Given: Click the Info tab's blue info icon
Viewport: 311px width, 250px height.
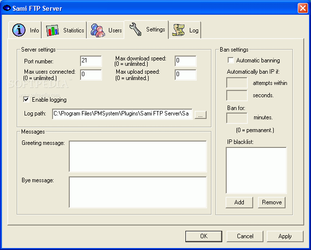Looking at the screenshot, I should pyautogui.click(x=19, y=30).
